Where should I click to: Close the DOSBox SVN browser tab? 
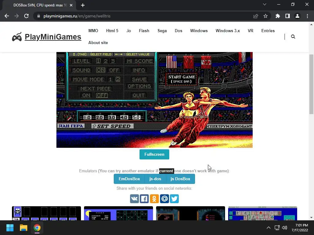(x=71, y=5)
